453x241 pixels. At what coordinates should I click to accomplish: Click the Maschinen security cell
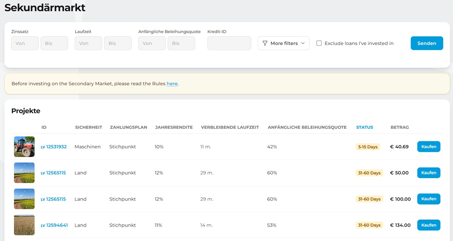[x=88, y=147]
